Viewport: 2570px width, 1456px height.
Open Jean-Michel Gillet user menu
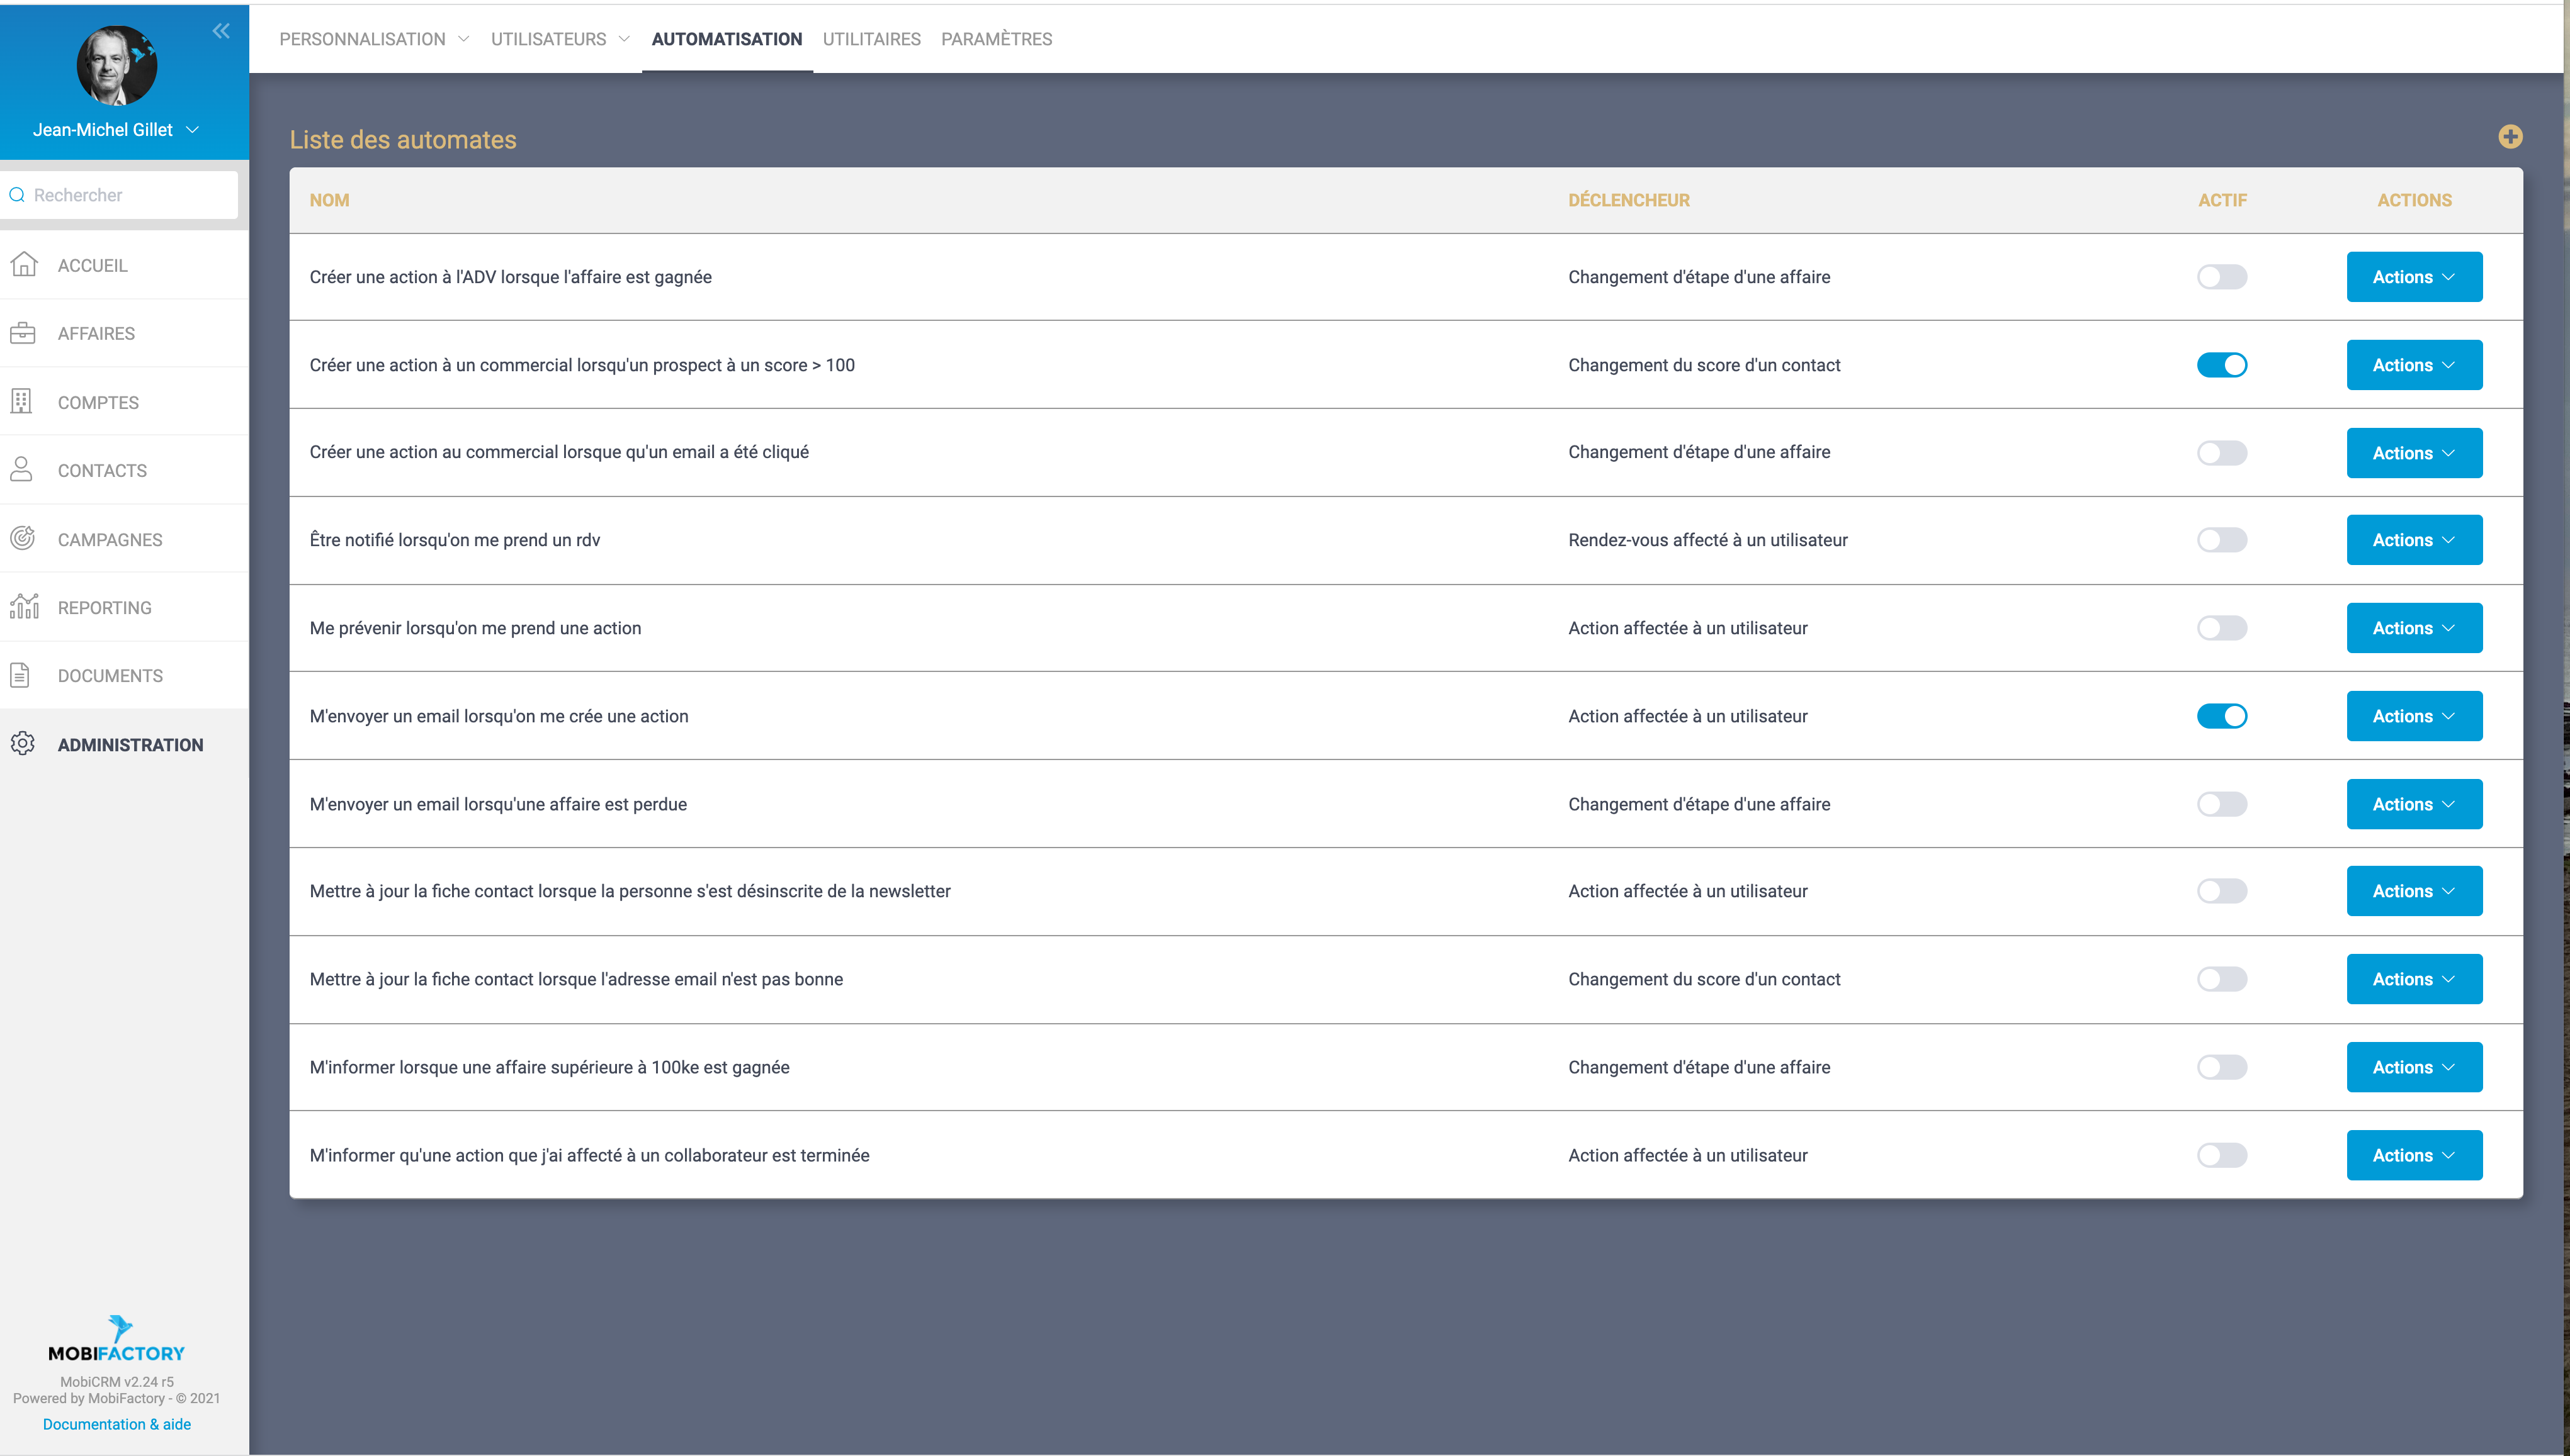tap(115, 130)
